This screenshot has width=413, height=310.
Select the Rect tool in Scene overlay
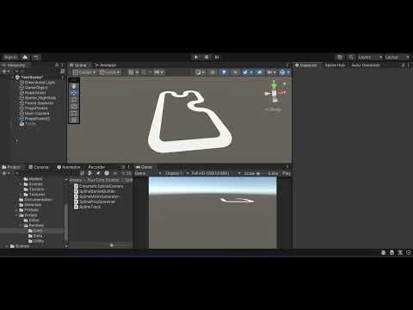click(74, 114)
